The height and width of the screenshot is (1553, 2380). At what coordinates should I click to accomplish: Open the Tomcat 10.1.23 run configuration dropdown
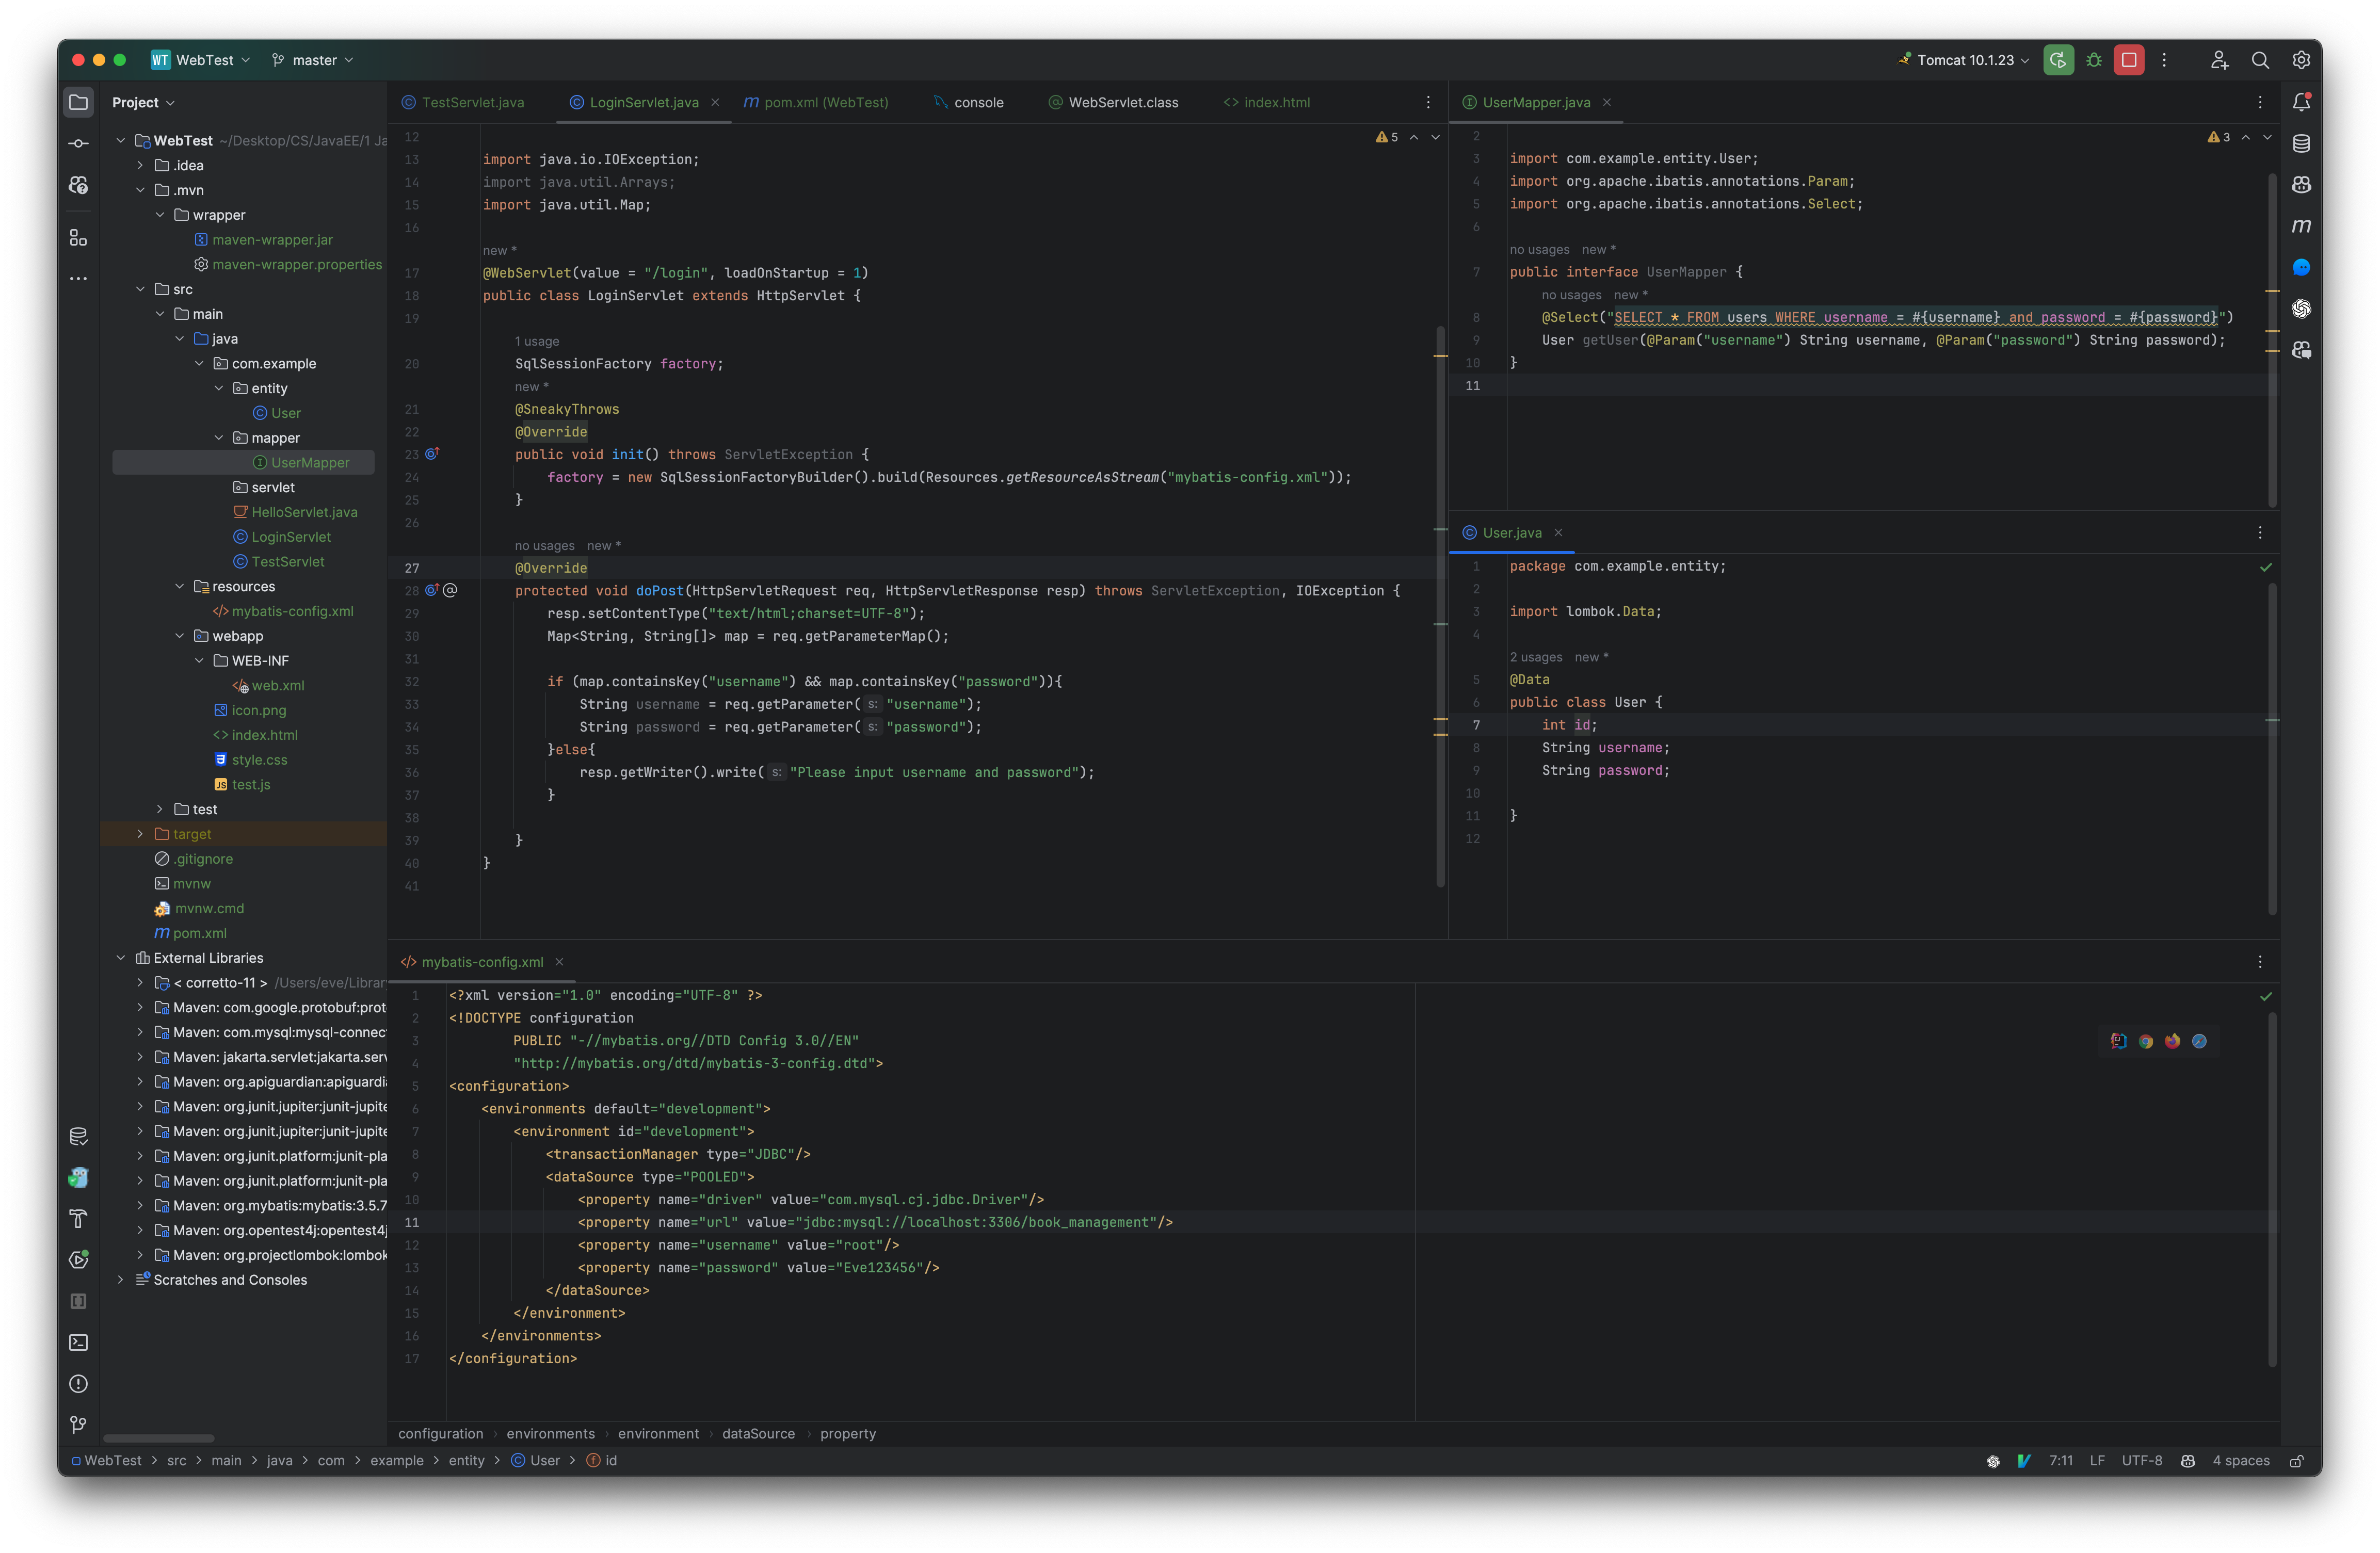[1964, 60]
